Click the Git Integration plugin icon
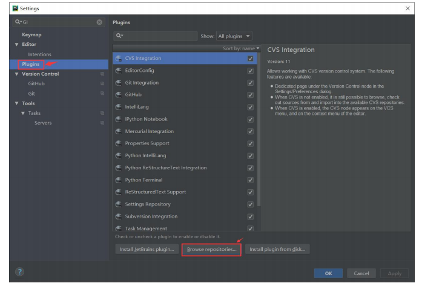This screenshot has width=422, height=286. coord(119,83)
